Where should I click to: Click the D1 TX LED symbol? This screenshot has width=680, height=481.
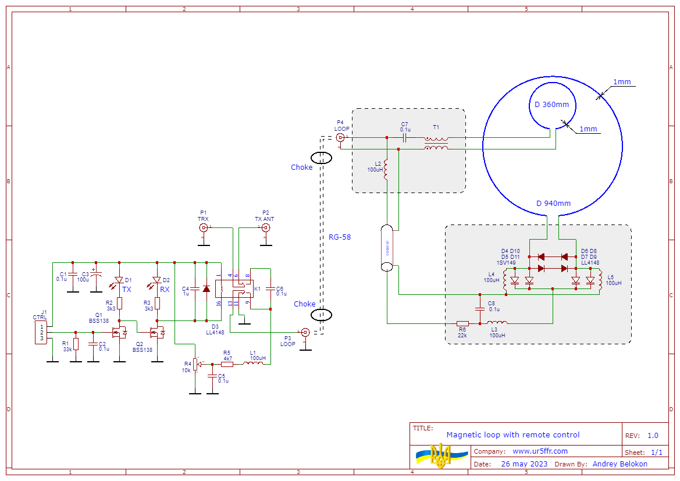[x=119, y=281]
